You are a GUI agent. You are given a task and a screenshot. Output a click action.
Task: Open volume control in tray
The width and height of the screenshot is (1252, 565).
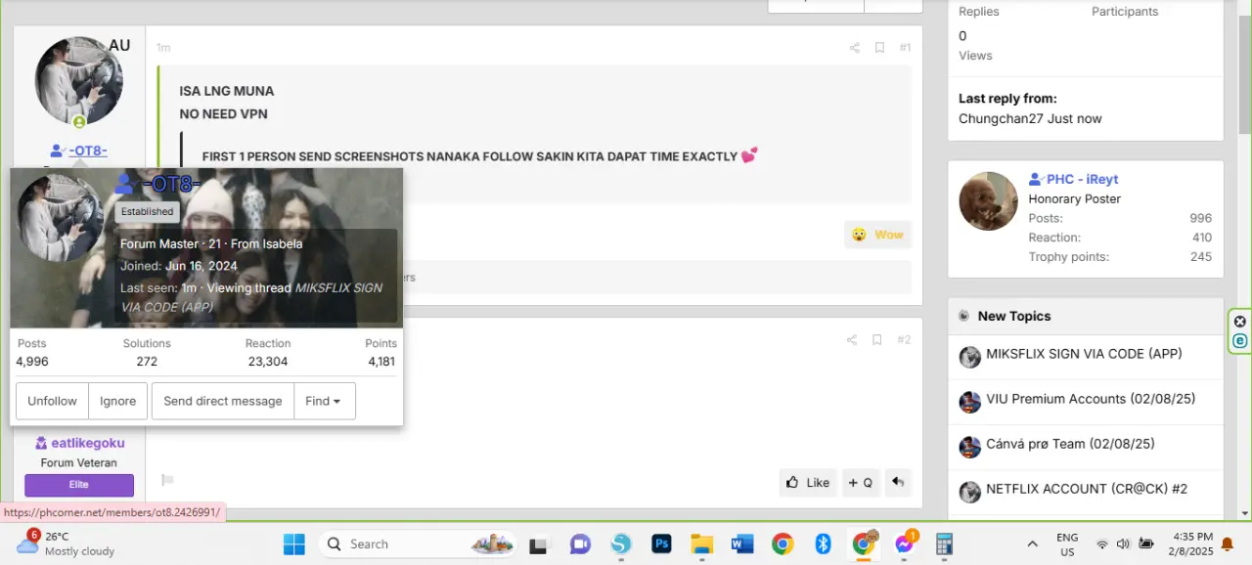[1123, 543]
